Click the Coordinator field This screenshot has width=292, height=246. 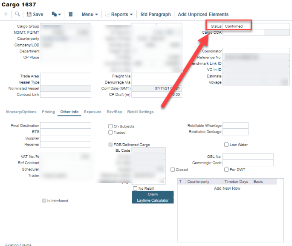256,51
